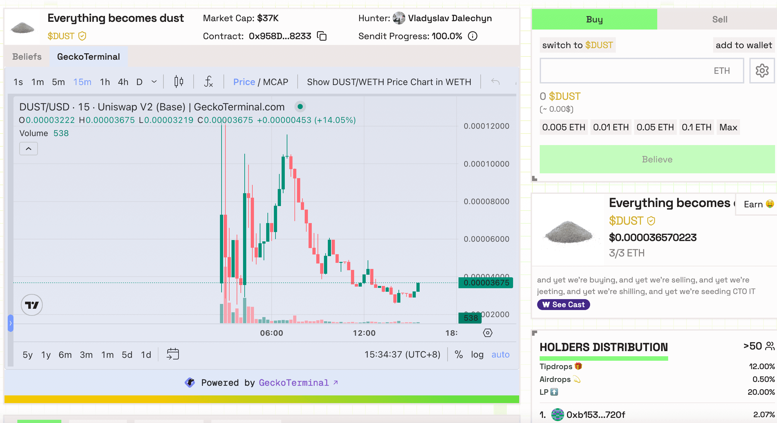Click Hunter avatar of Vladyslav Dalechyn
This screenshot has height=423, width=777.
[x=399, y=18]
